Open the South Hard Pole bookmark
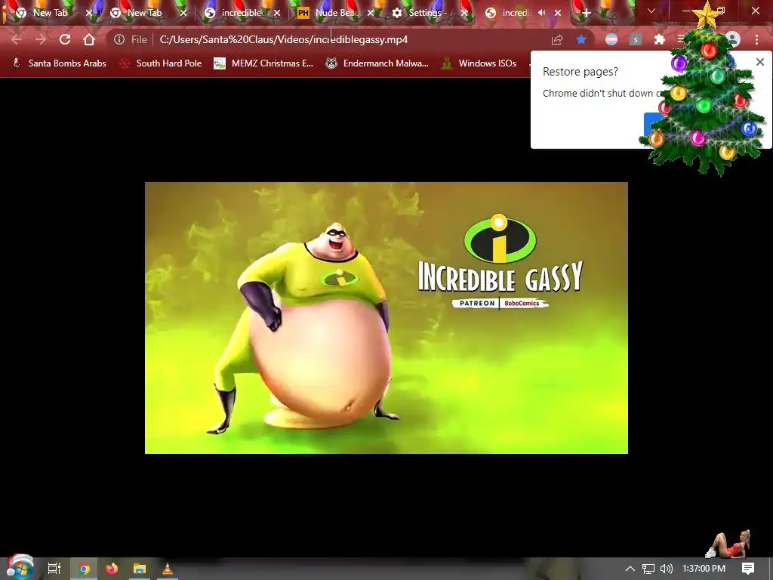 coord(161,63)
